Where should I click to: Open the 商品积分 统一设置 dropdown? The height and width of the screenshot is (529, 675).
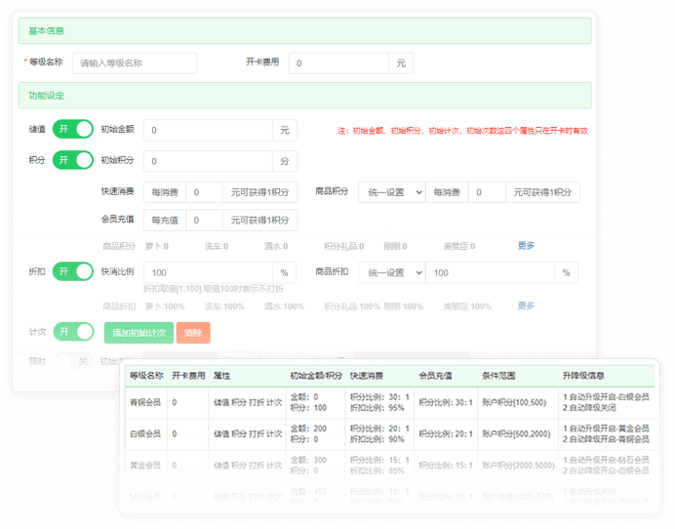click(x=392, y=192)
